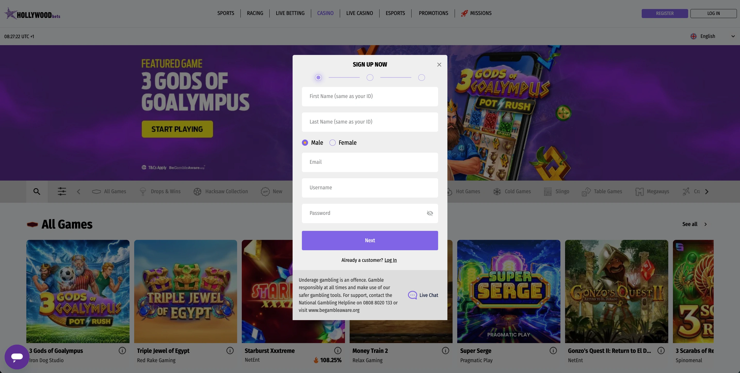
Task: Open the game search magnifier
Action: click(37, 191)
